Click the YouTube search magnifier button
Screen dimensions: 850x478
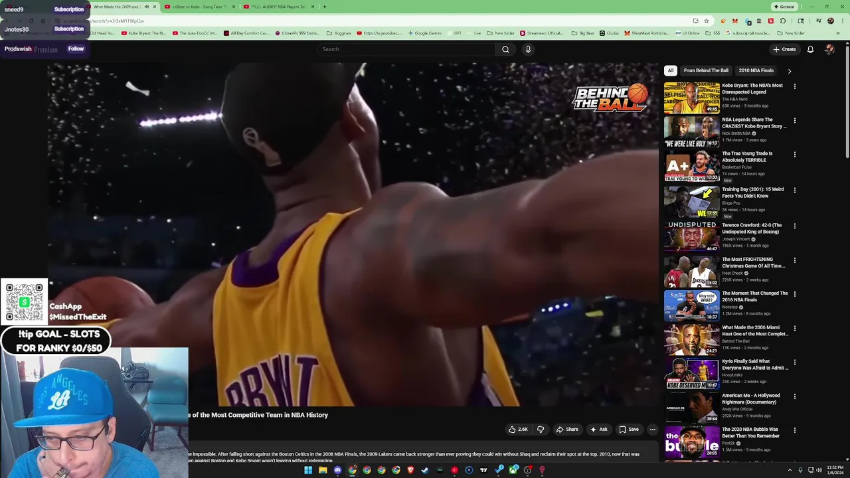(505, 49)
